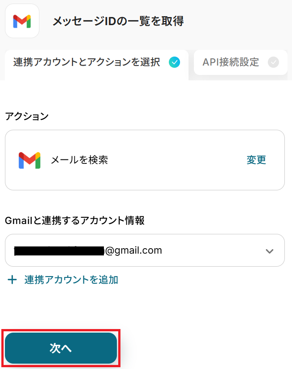Click the redacted email address portion
This screenshot has width=292, height=369.
point(59,250)
